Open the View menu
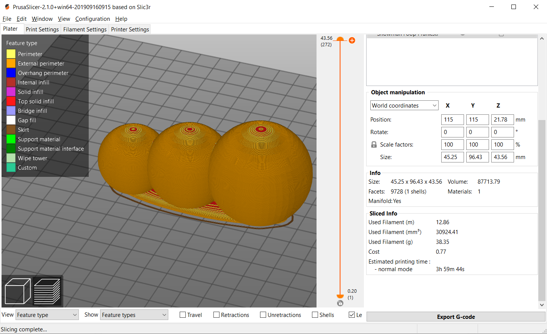The image size is (547, 334). pyautogui.click(x=64, y=19)
